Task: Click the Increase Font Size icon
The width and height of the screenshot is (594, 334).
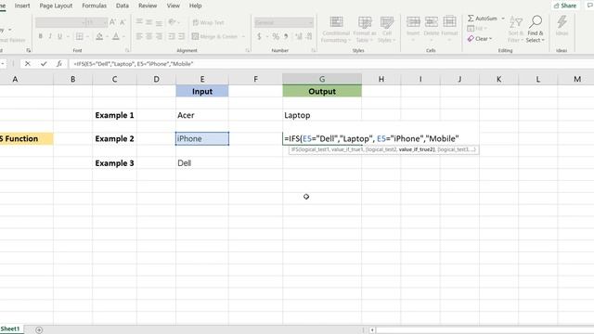Action: (x=112, y=22)
